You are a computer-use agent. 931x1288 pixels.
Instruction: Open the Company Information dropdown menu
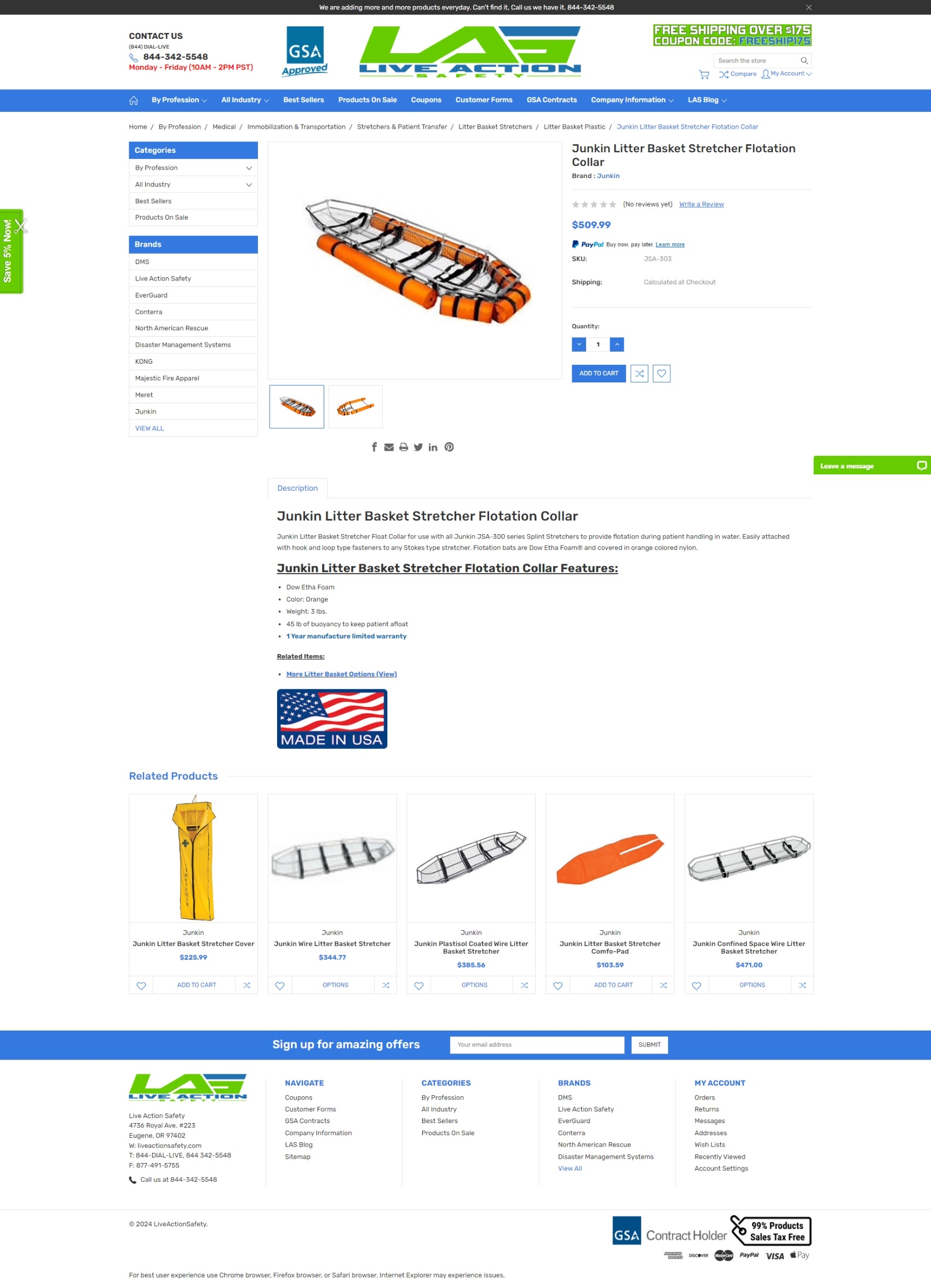point(632,100)
